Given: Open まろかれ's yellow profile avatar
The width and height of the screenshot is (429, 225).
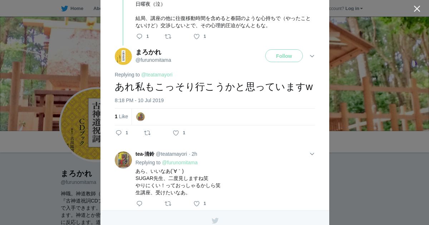Looking at the screenshot, I should tap(123, 56).
